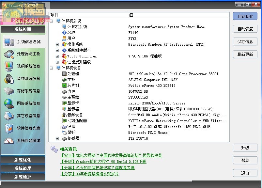Click the 音频设备 speaker icon

click(x=64, y=115)
